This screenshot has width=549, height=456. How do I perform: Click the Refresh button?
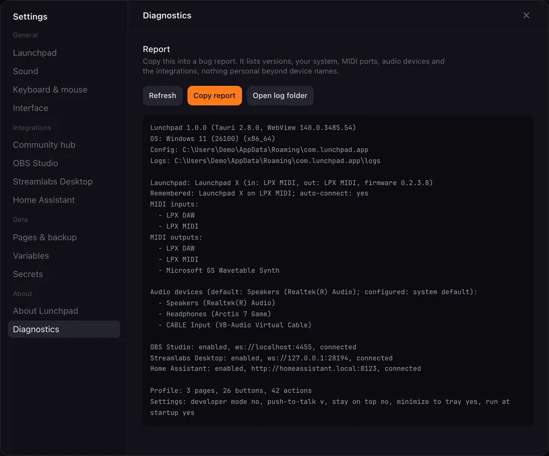pyautogui.click(x=162, y=96)
